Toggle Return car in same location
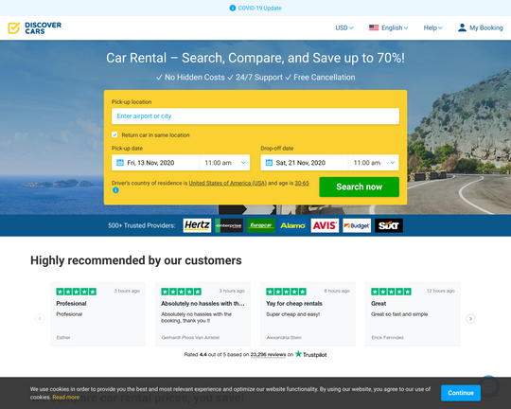This screenshot has width=511, height=409. click(x=115, y=134)
